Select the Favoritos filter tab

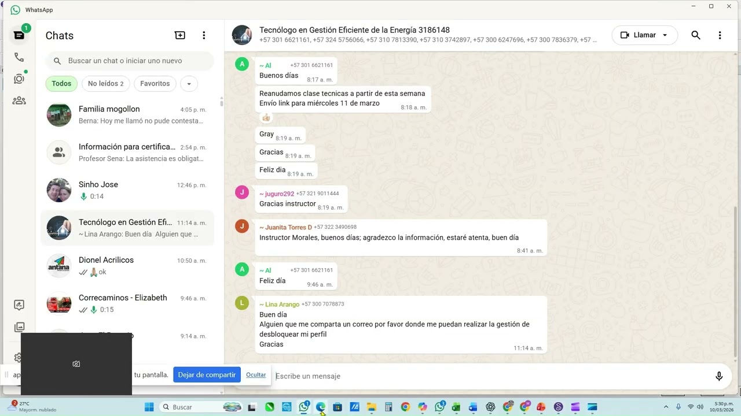coord(155,84)
